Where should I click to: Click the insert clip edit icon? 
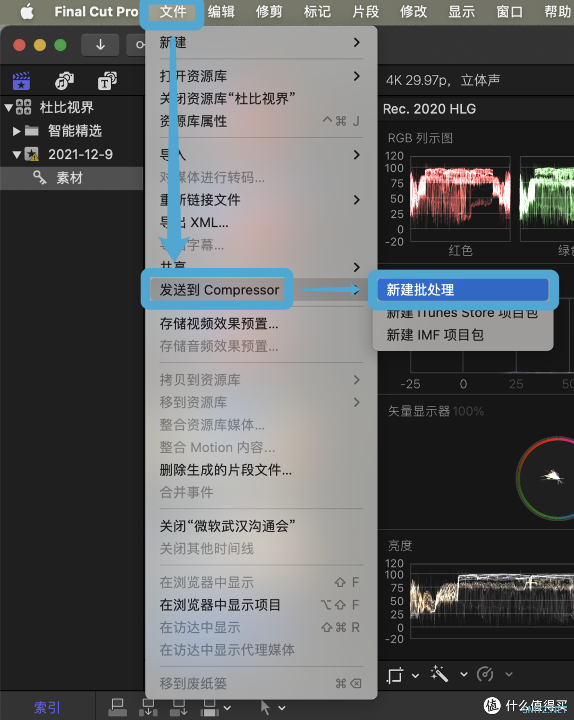click(x=148, y=707)
